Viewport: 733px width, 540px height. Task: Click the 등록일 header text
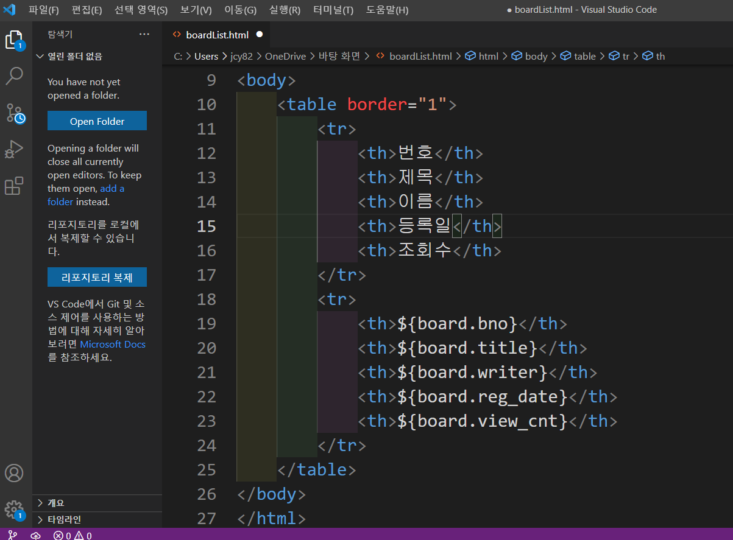coord(425,226)
